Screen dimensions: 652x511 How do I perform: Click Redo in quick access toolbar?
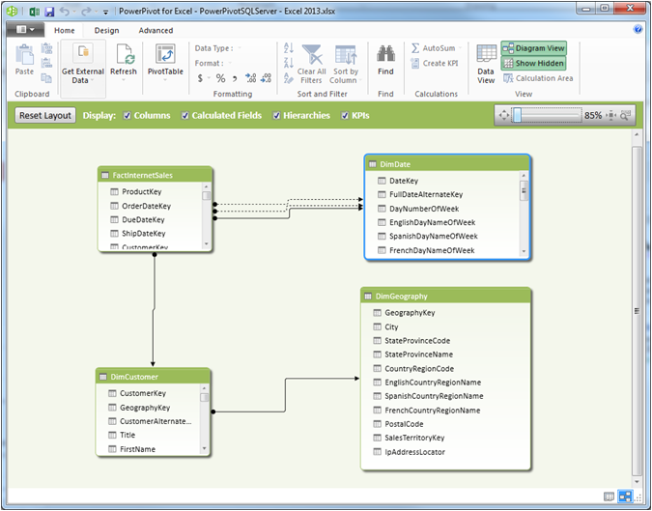tap(86, 12)
